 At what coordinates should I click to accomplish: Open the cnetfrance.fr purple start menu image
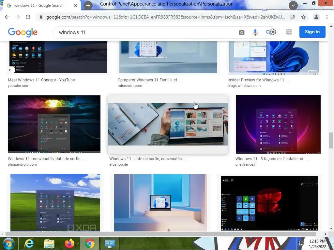coord(278,124)
